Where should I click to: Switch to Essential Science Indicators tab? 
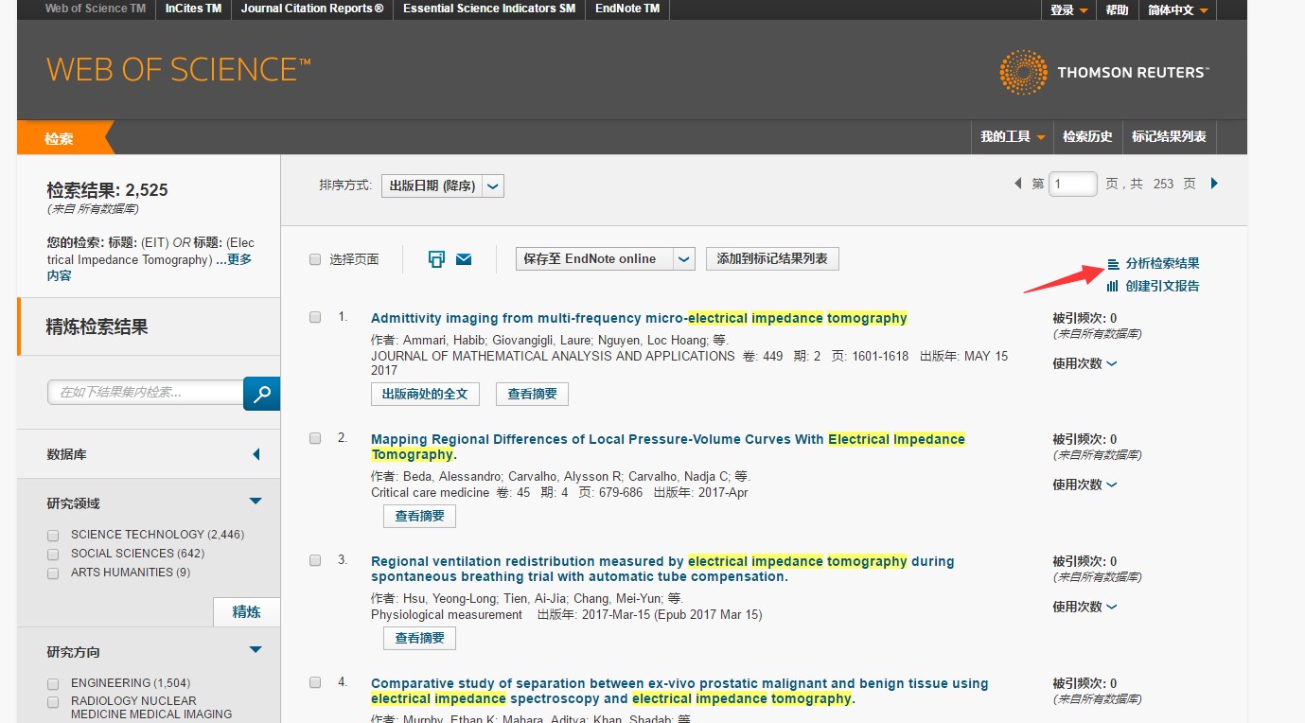[488, 9]
